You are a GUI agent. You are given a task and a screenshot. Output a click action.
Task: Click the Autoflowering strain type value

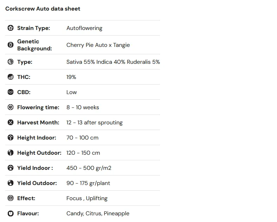pos(84,28)
